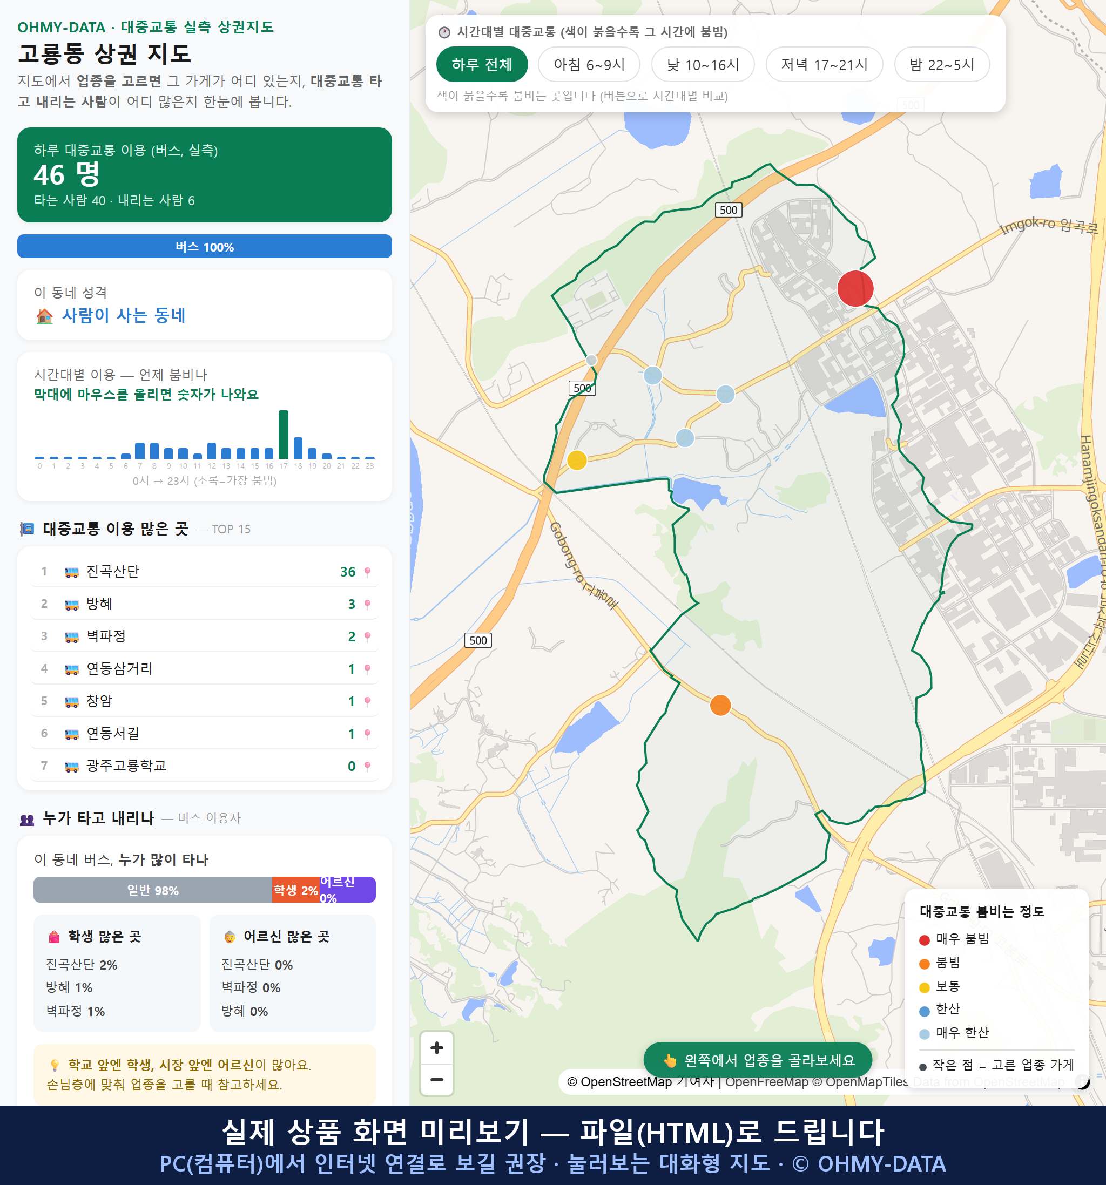The height and width of the screenshot is (1185, 1106).
Task: Open the pin icon for 광주고룡학교
Action: click(x=367, y=766)
